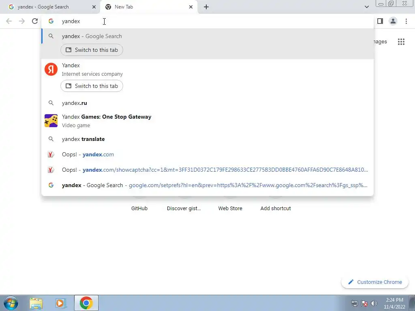
Task: Click Google favicon beside setprefs entry
Action: pyautogui.click(x=51, y=185)
